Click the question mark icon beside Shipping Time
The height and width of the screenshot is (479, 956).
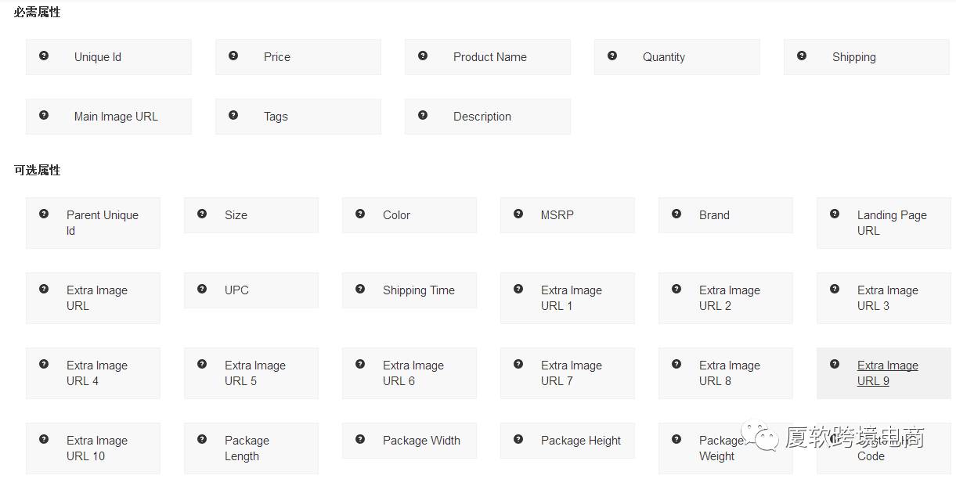[x=360, y=289]
